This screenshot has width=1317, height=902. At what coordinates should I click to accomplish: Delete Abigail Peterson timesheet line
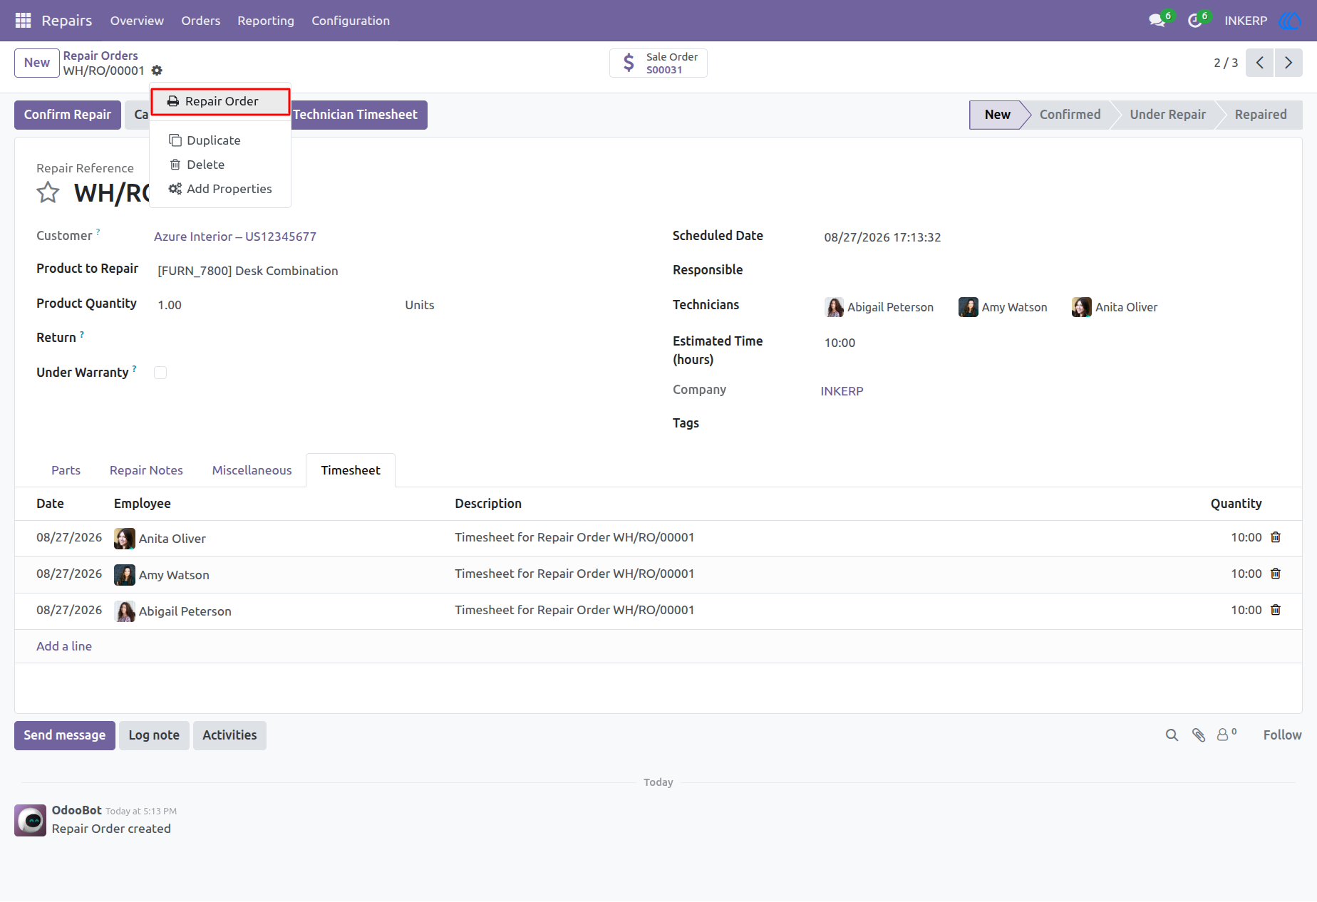pyautogui.click(x=1276, y=611)
